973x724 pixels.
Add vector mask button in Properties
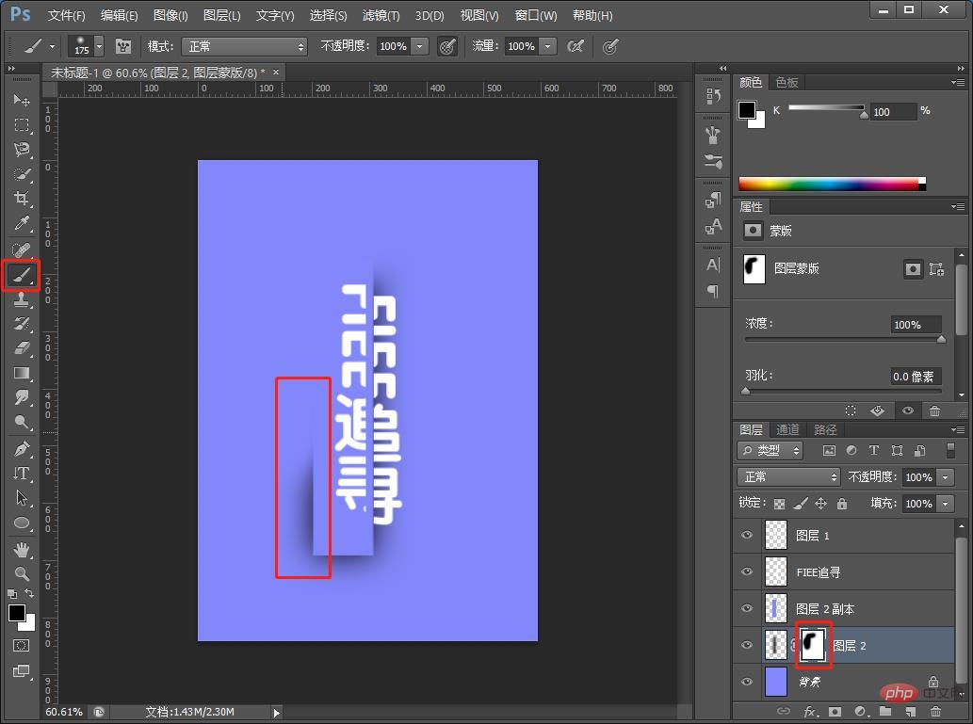pos(936,269)
